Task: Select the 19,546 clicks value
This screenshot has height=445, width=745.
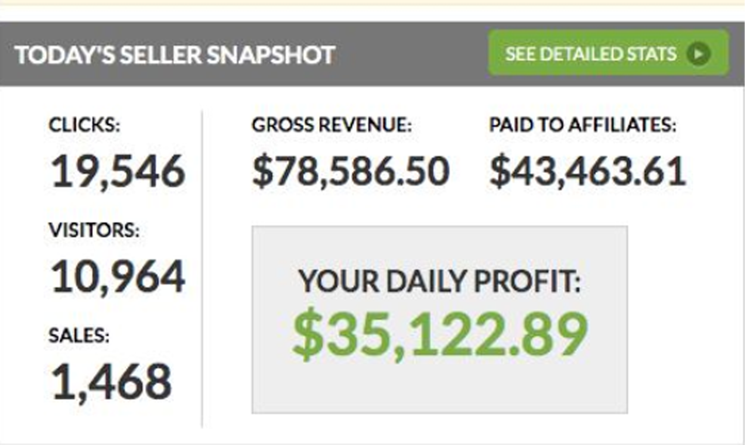Action: coord(118,172)
